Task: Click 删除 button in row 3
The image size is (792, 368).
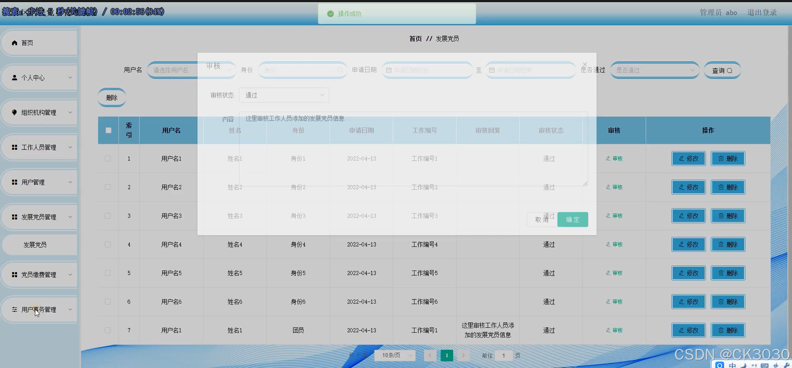Action: (728, 216)
